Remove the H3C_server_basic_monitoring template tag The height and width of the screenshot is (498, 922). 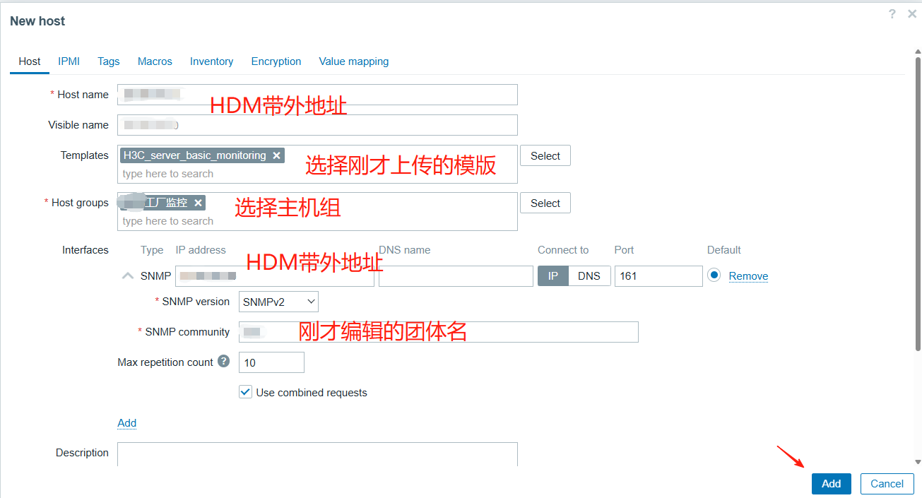pyautogui.click(x=277, y=155)
